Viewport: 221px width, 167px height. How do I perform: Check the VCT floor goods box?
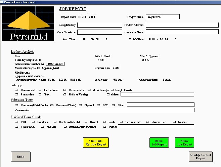[17, 122]
